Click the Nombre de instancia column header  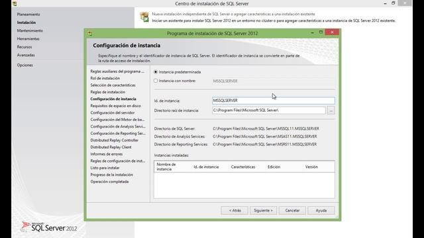pos(166,167)
